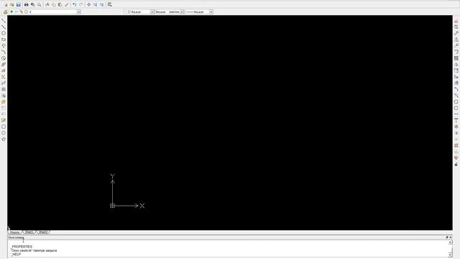Undo the last action
Screen dimensions: 460x259
click(74, 5)
